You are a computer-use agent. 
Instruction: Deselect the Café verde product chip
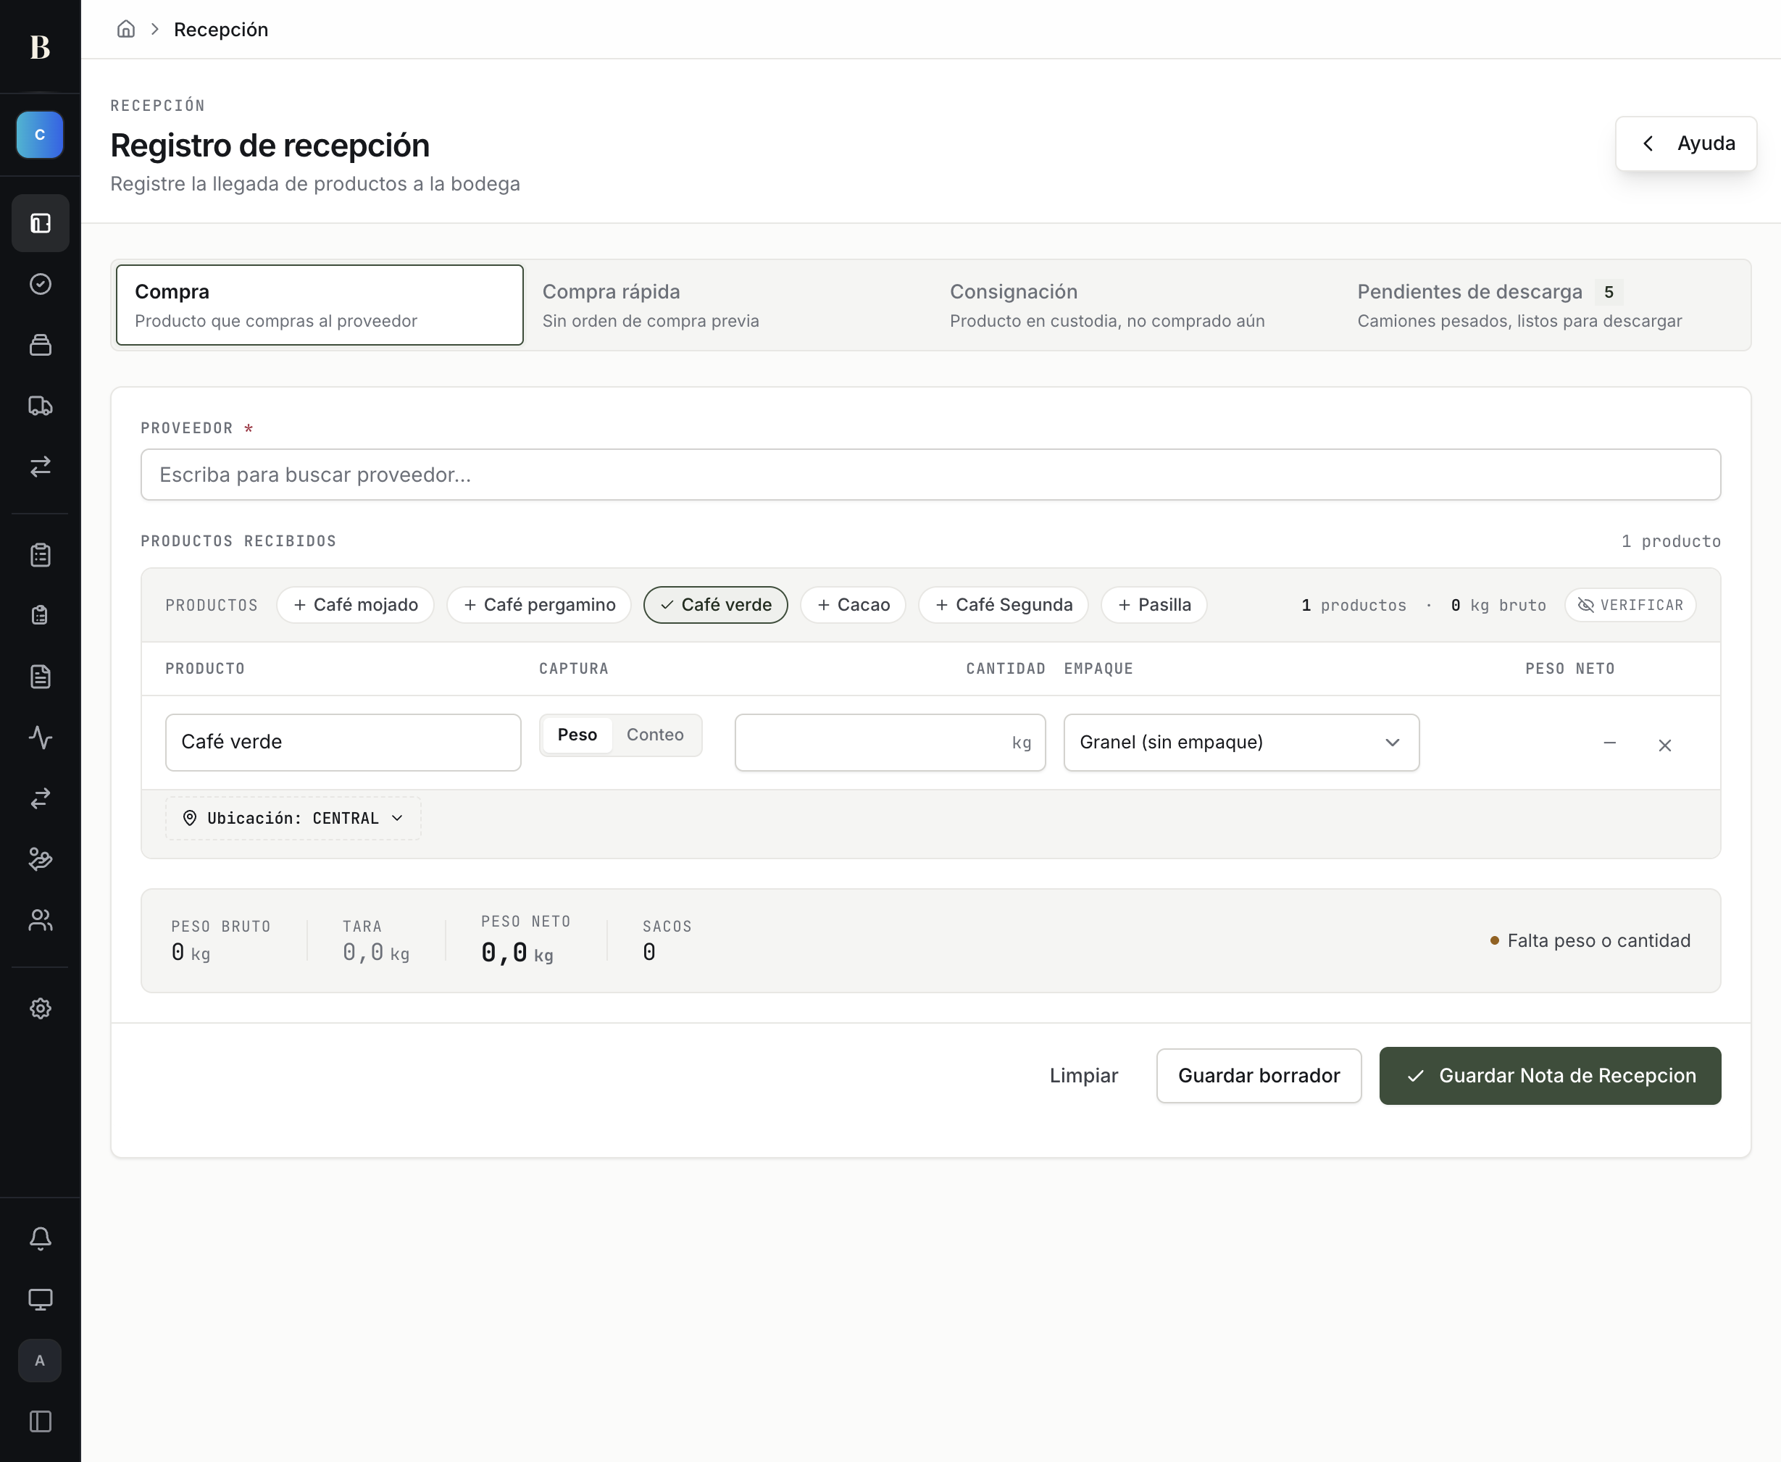click(716, 605)
